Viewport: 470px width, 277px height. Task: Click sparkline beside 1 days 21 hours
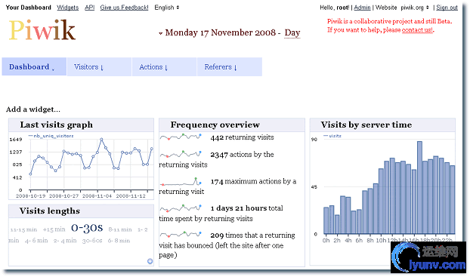[x=181, y=208]
